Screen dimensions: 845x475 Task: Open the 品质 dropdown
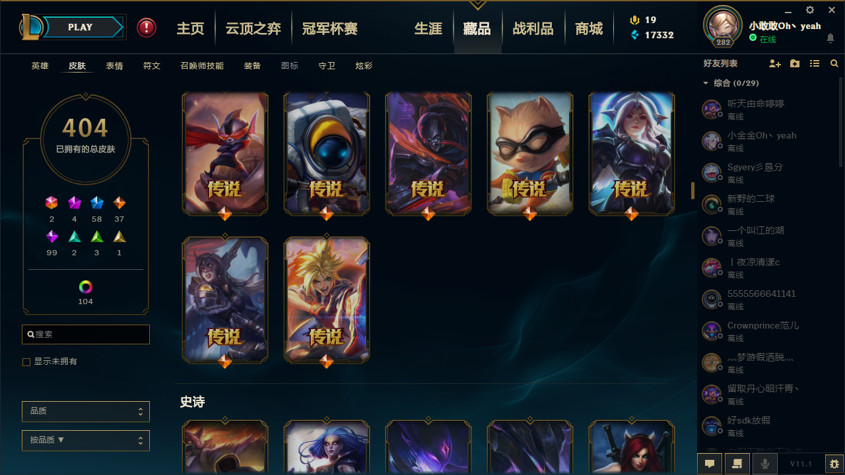[86, 411]
